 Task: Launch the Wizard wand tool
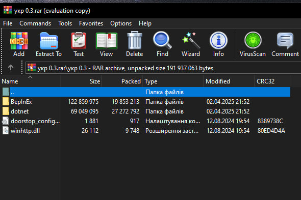point(191,40)
